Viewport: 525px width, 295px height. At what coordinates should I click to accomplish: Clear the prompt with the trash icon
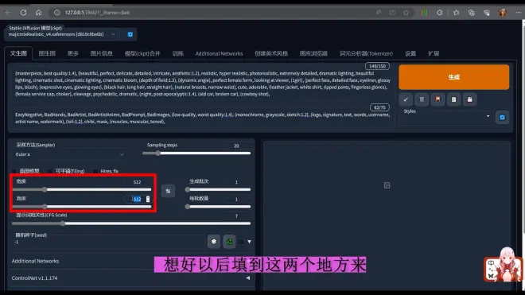(x=422, y=99)
